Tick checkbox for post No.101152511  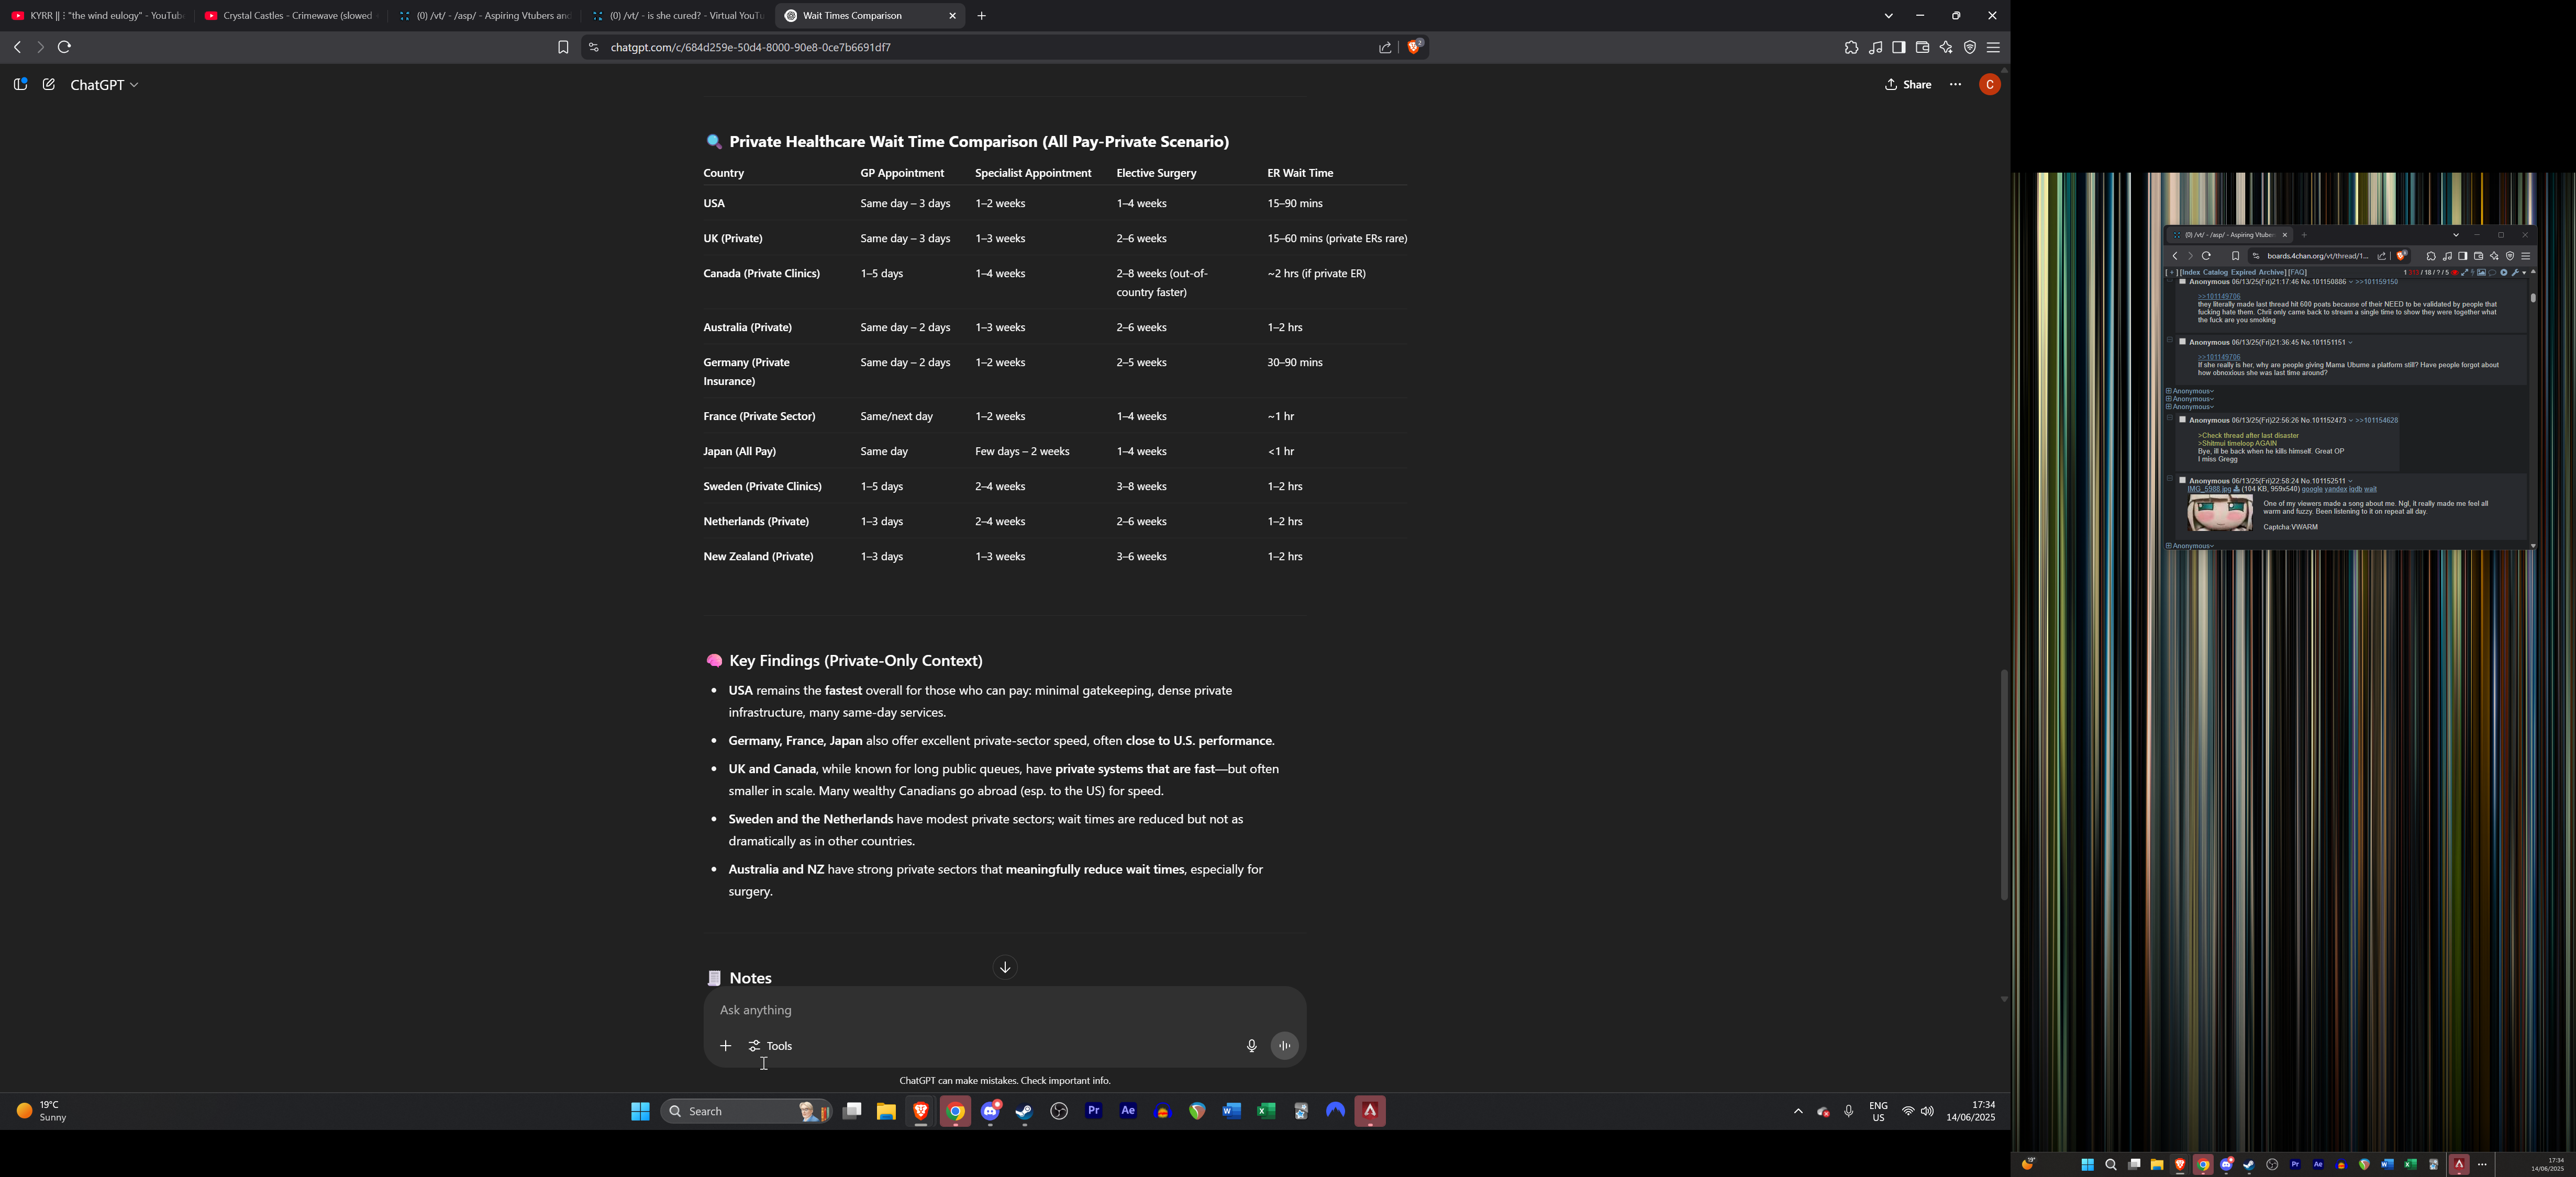tap(2183, 481)
